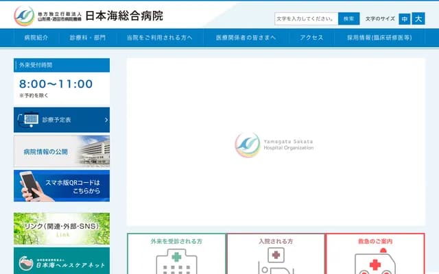Set text size to 大

418,18
